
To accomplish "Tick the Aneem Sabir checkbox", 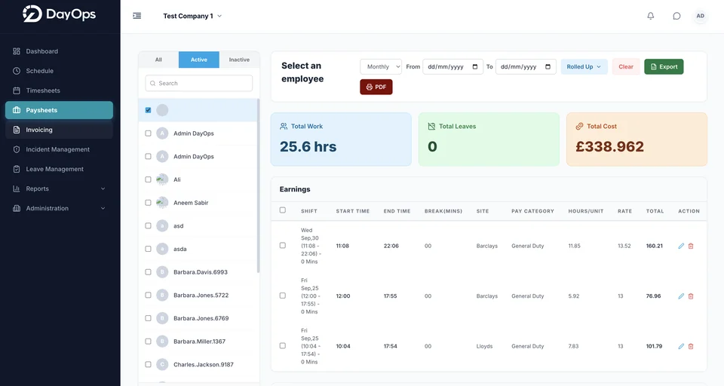I will coord(148,203).
